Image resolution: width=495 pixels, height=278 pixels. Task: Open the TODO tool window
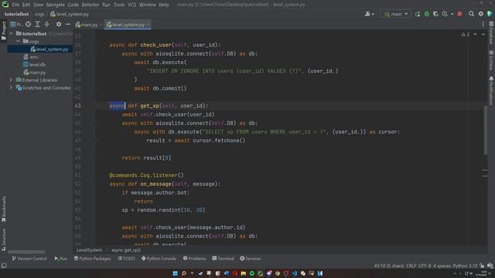point(127,259)
